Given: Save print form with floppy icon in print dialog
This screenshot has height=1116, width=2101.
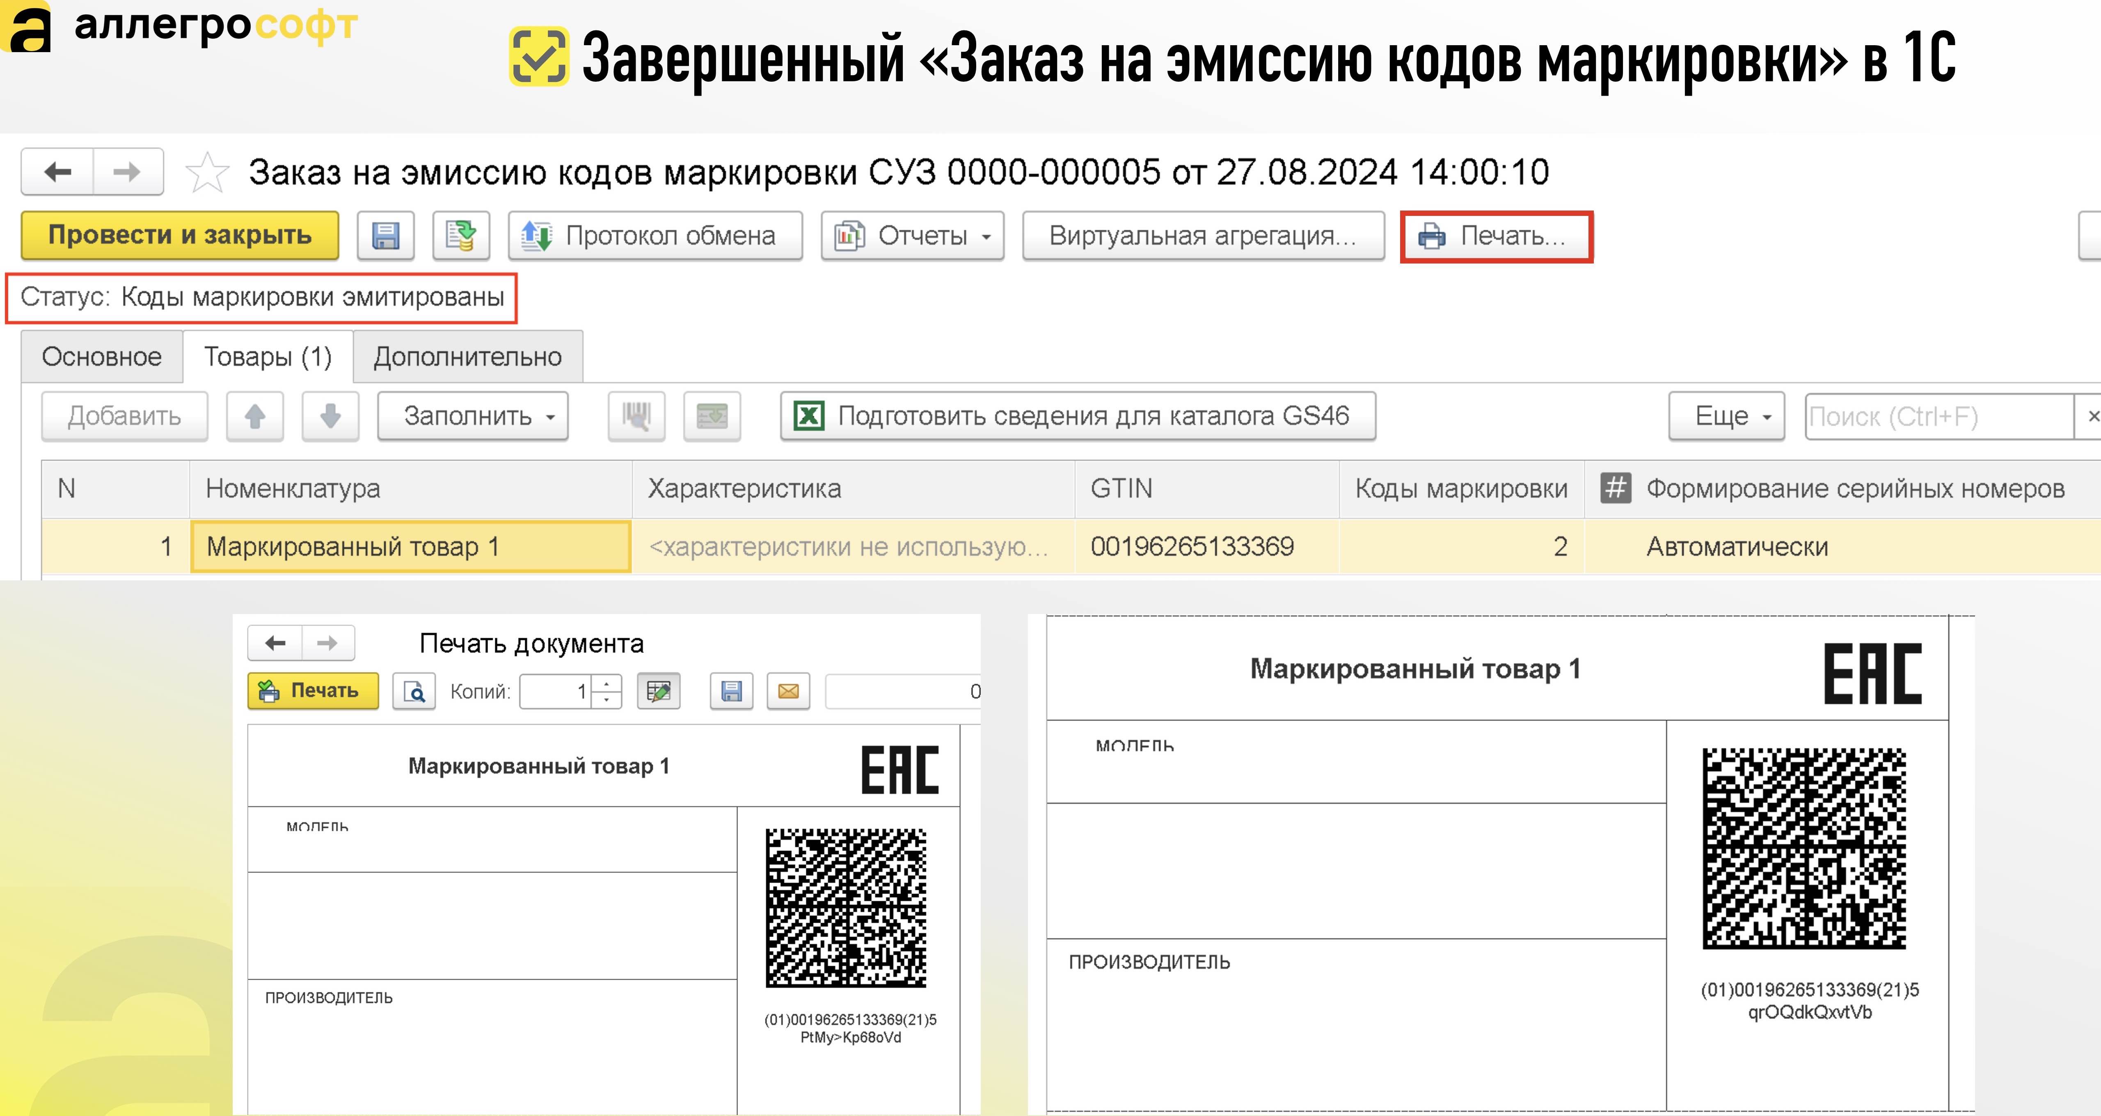Looking at the screenshot, I should 732,692.
